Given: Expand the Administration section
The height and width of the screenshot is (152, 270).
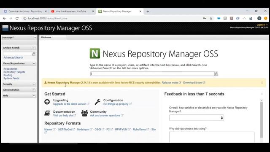Looking at the screenshot, I should point(34,90).
